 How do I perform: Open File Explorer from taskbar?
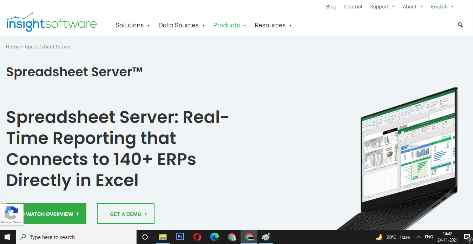pos(162,237)
